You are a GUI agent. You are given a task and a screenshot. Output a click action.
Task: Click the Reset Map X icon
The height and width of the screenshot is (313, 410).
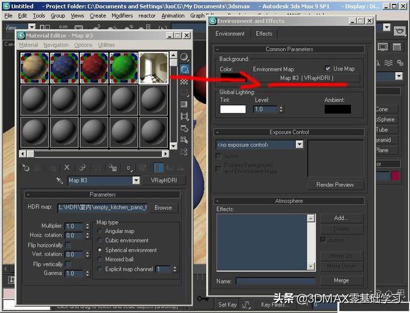tap(67, 168)
